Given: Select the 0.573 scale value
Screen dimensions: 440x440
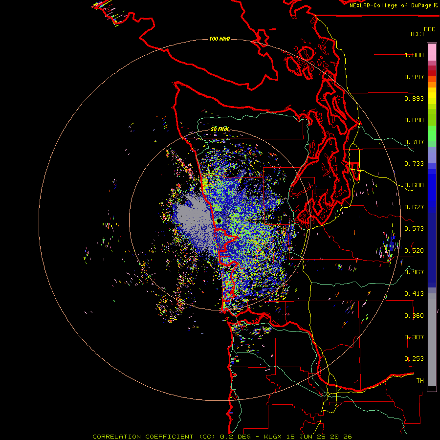Looking at the screenshot, I should (414, 229).
